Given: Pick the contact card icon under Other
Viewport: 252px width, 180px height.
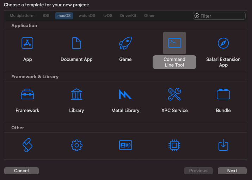Looking at the screenshot, I should click(x=125, y=145).
